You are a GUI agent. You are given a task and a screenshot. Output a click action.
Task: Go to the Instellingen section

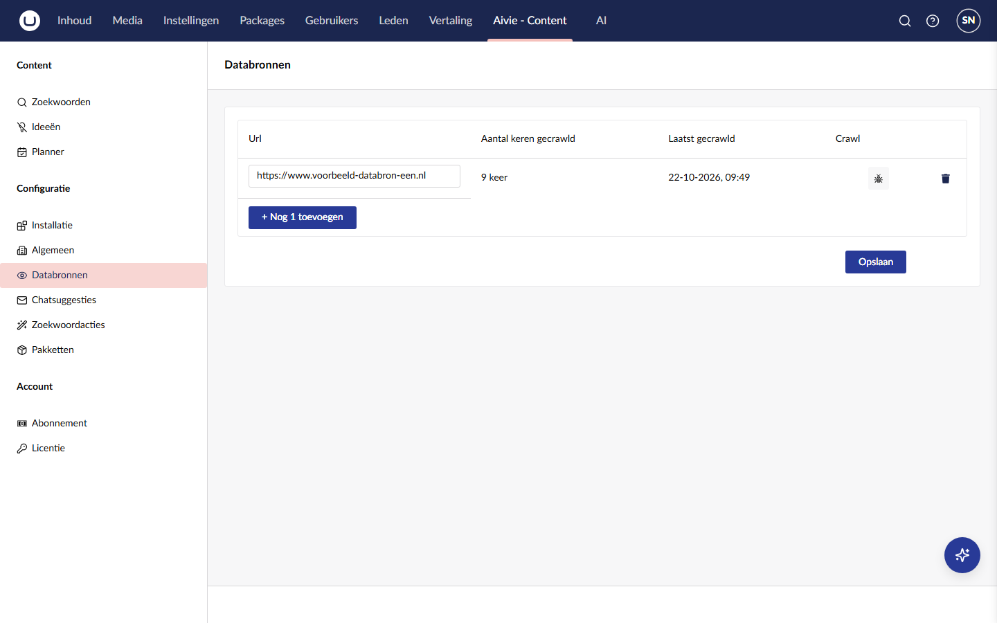191,21
